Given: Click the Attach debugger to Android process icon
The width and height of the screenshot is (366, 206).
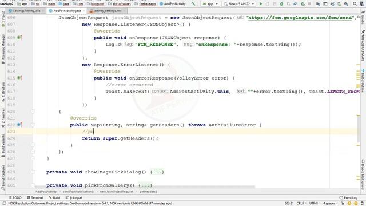Looking at the screenshot, I should (x=303, y=4).
